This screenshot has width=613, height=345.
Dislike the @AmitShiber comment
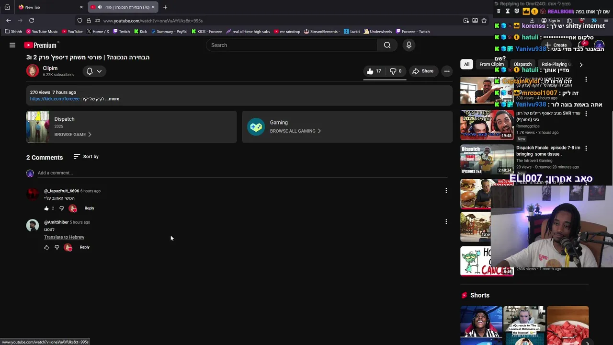[57, 247]
